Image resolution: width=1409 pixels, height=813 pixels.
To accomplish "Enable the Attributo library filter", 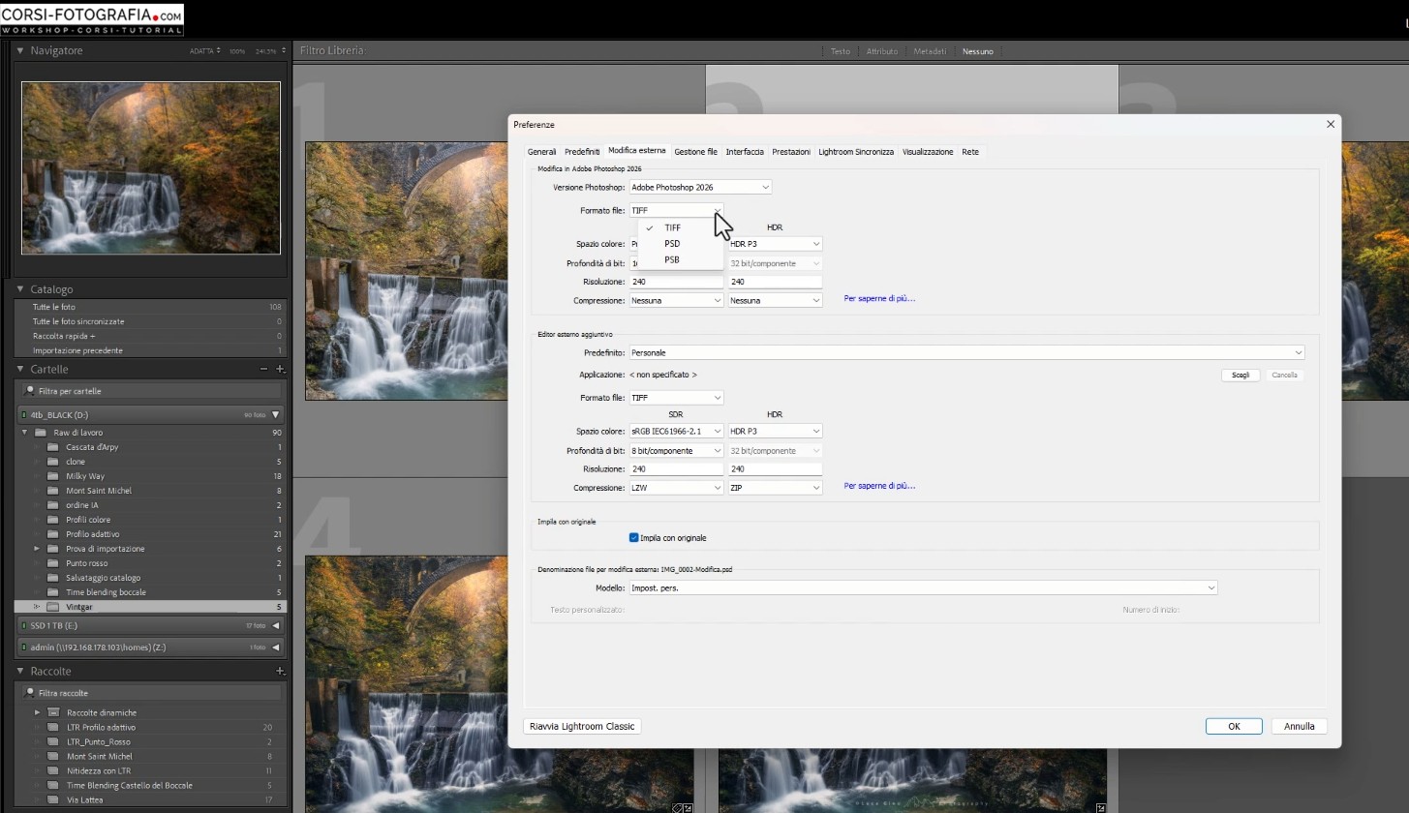I will tap(882, 51).
